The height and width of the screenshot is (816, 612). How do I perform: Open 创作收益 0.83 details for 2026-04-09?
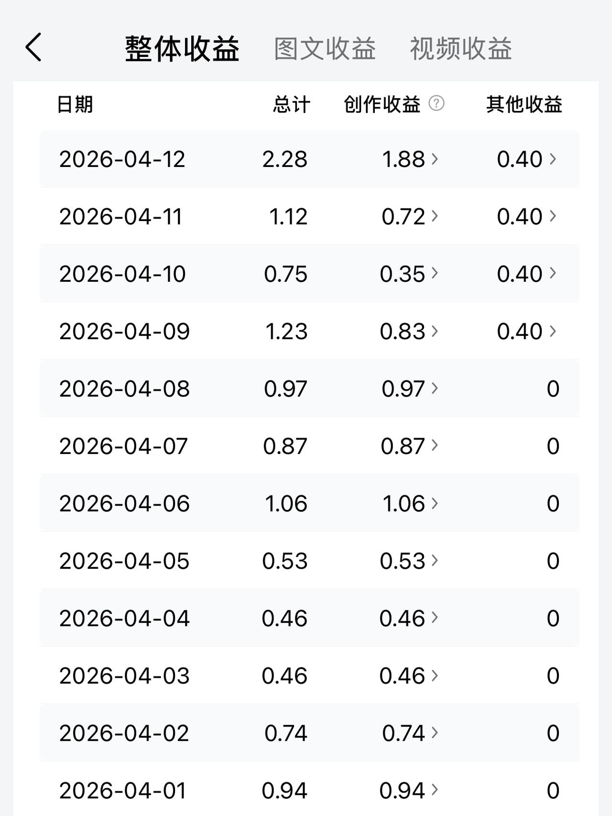click(410, 331)
